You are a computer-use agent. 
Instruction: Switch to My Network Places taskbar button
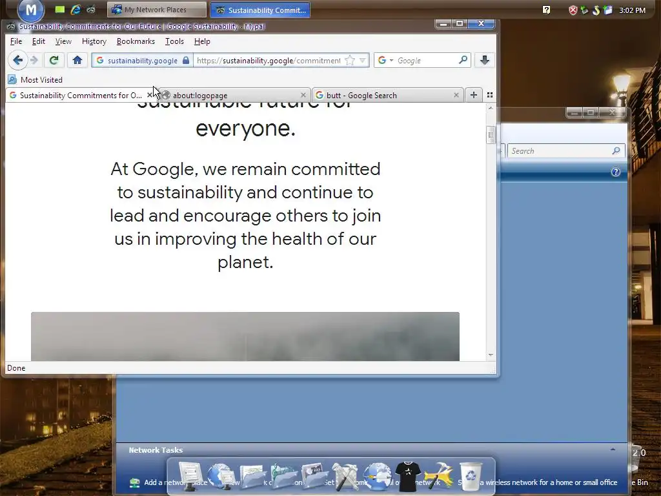tap(157, 10)
